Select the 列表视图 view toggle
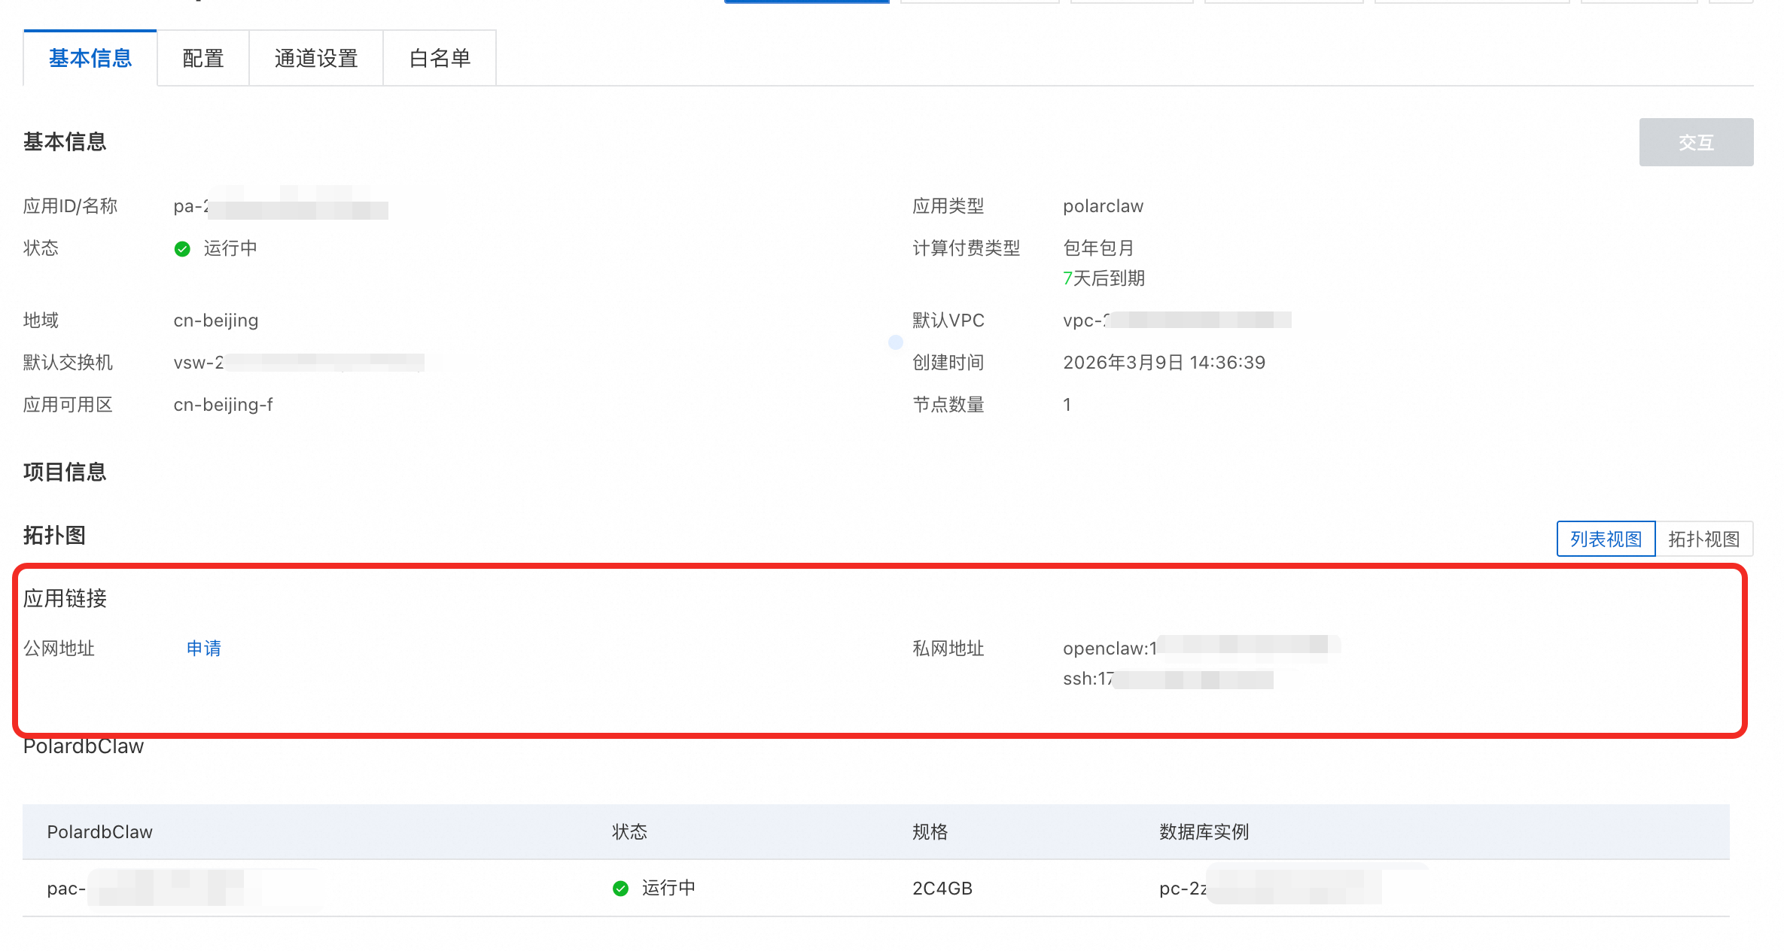Image resolution: width=1784 pixels, height=951 pixels. coord(1606,539)
